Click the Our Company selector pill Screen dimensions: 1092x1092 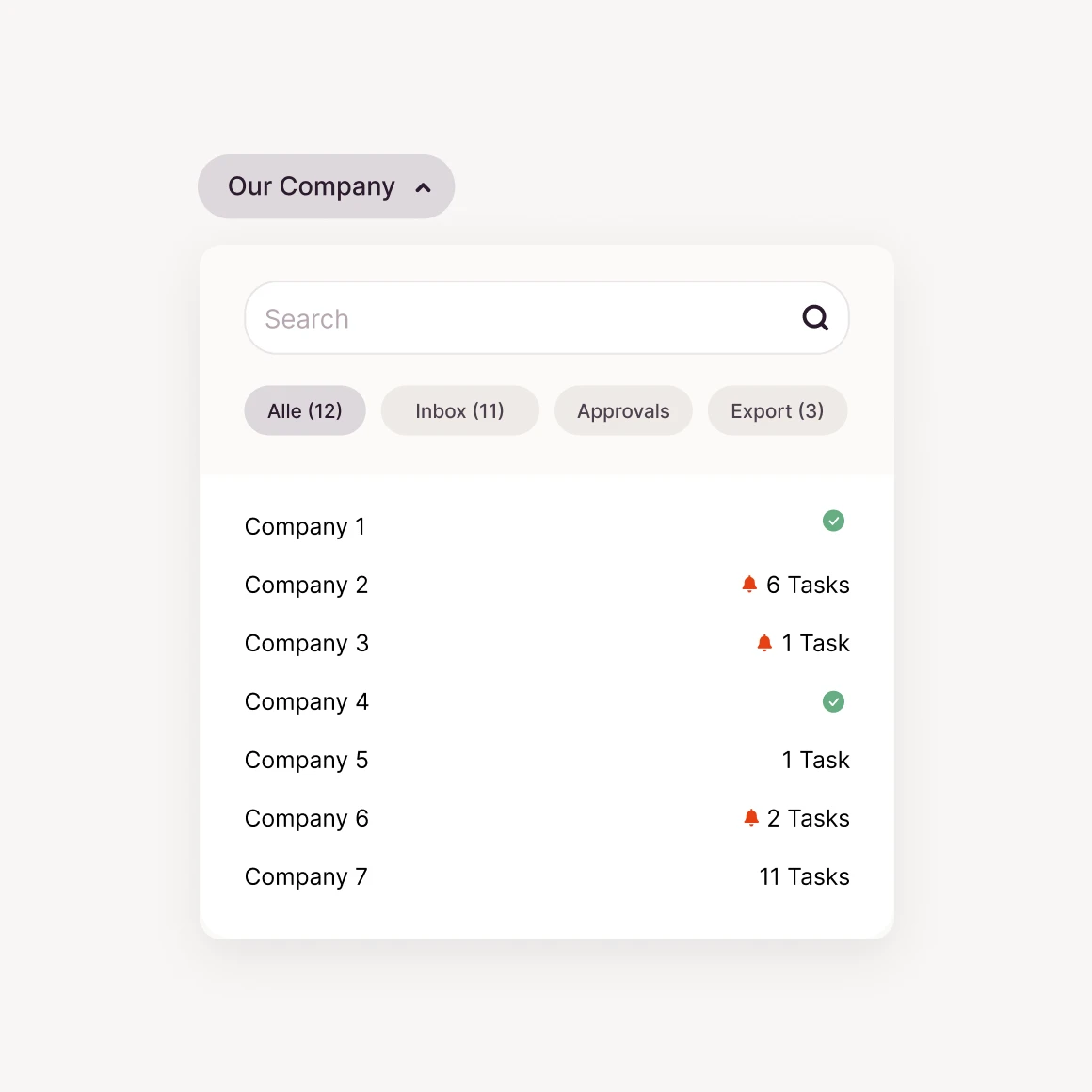click(312, 186)
